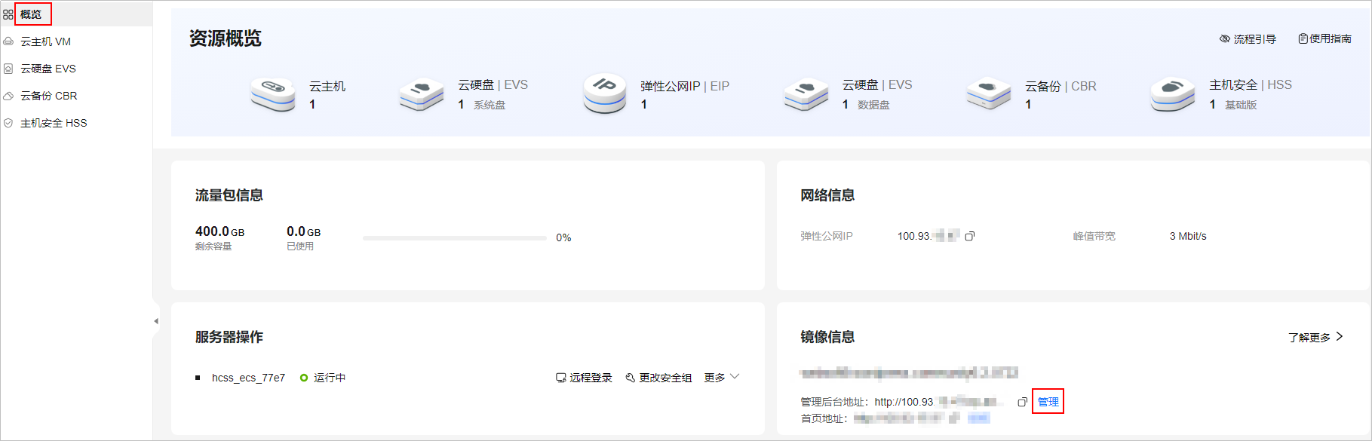Click the blurred link beside 首页地址
The image size is (1372, 441).
(x=978, y=418)
